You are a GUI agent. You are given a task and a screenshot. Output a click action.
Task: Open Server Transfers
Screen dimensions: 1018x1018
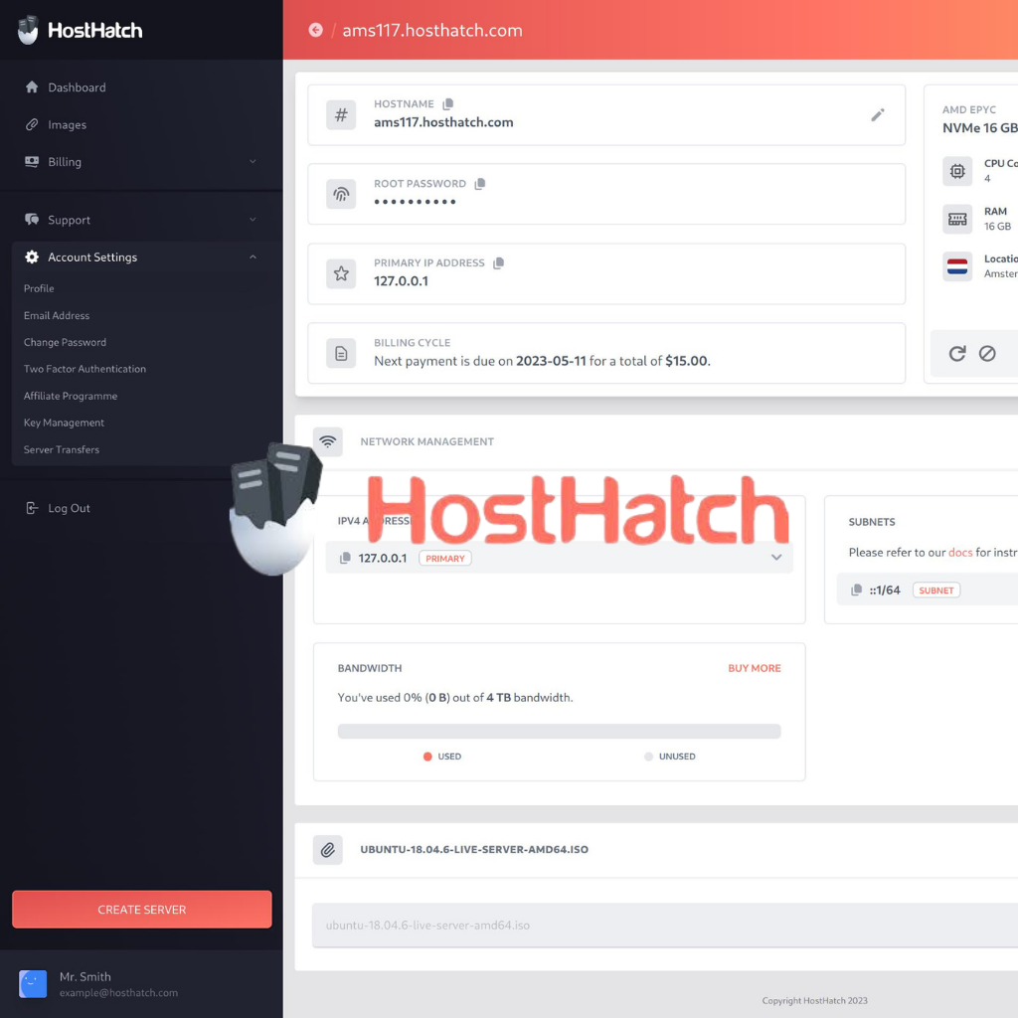(x=62, y=450)
